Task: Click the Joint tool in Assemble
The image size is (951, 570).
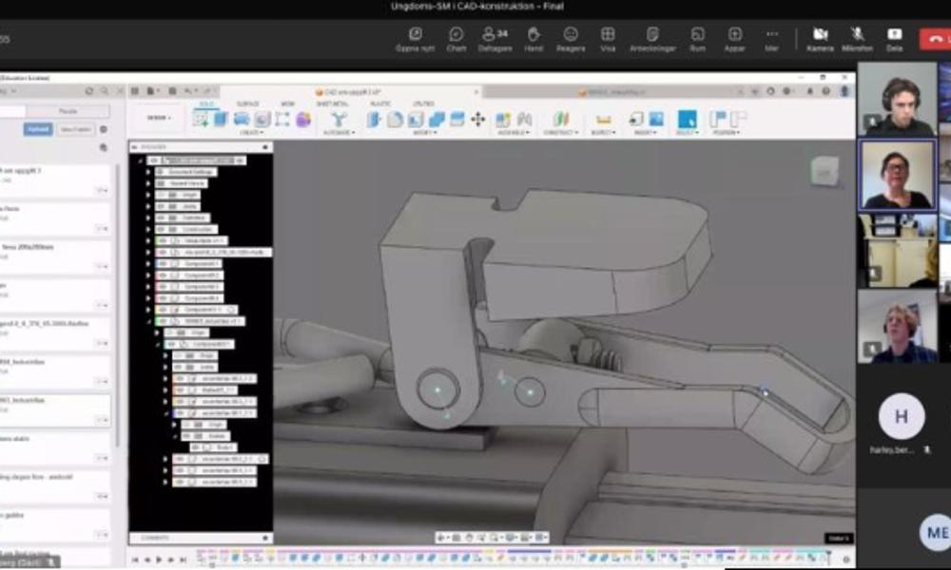Action: tap(524, 119)
